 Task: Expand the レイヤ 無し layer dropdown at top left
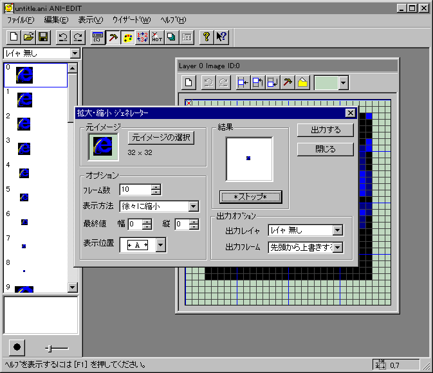coord(75,53)
